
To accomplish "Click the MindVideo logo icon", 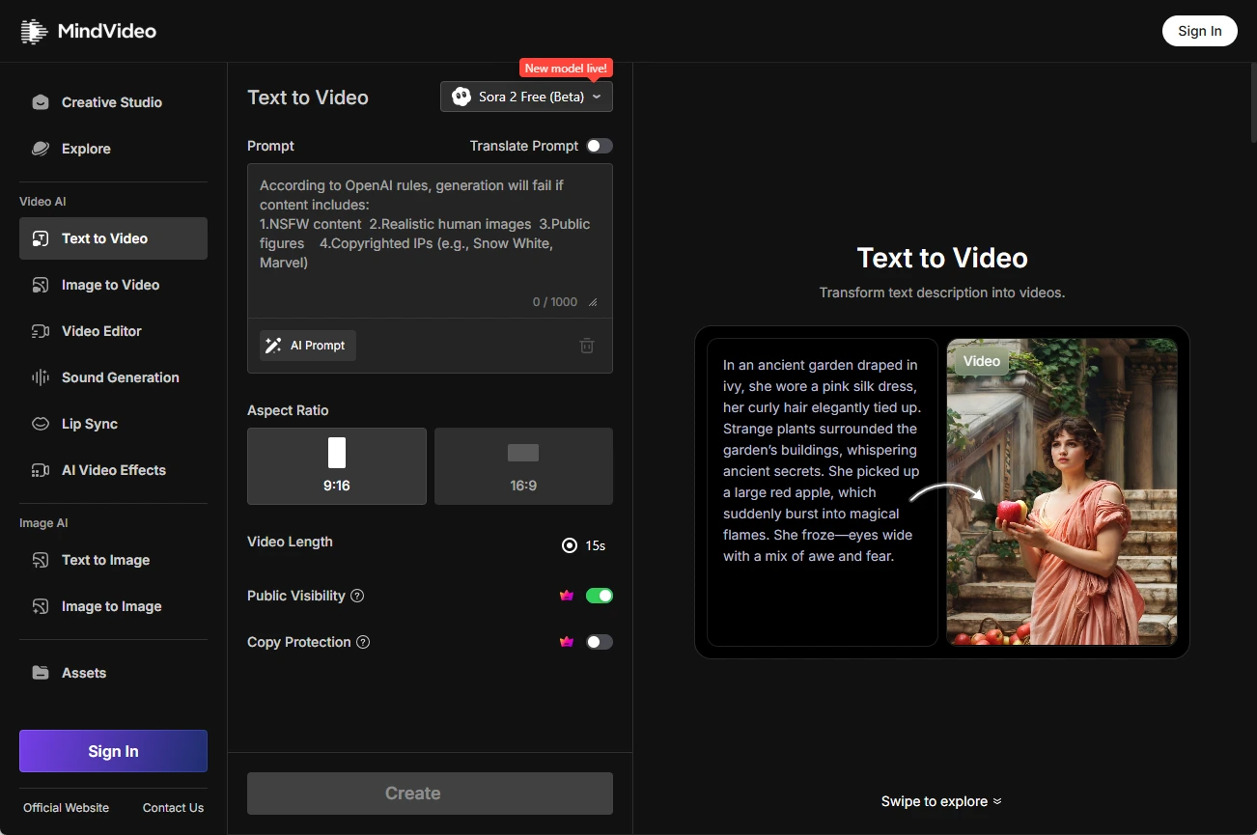I will coord(34,31).
